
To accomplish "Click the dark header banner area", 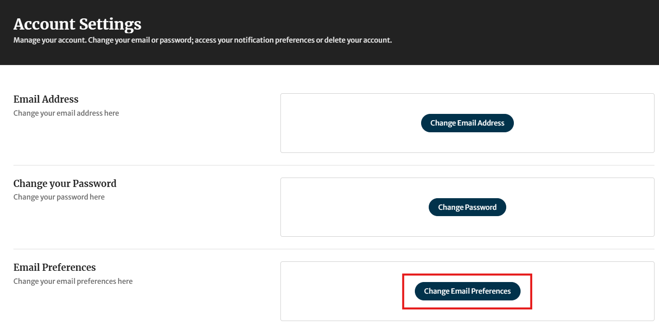I will pos(538,27).
